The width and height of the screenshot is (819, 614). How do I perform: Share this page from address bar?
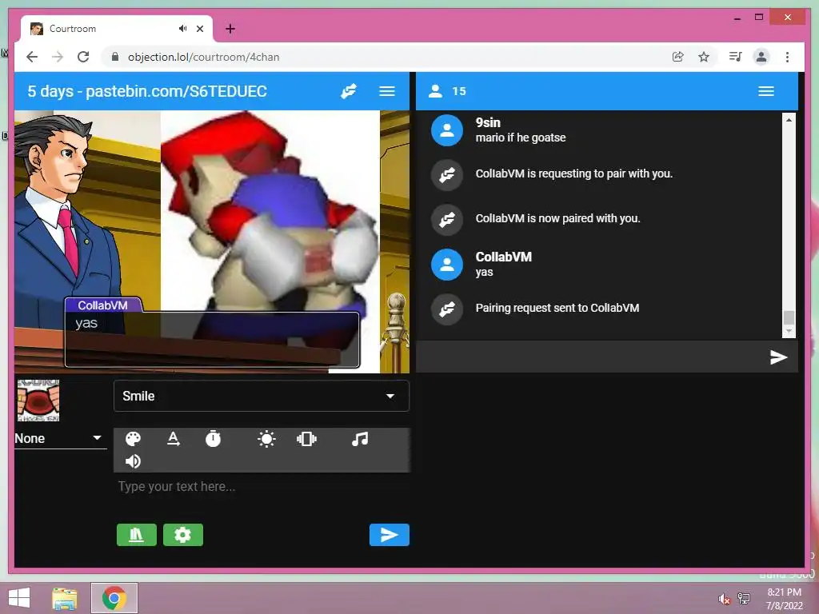[x=678, y=57]
